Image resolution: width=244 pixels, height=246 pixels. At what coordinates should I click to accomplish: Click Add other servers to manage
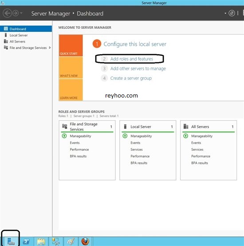click(138, 69)
